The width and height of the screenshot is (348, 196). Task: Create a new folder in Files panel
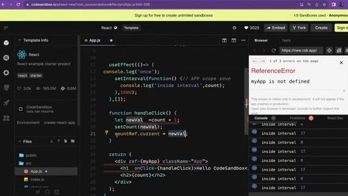pos(73,141)
